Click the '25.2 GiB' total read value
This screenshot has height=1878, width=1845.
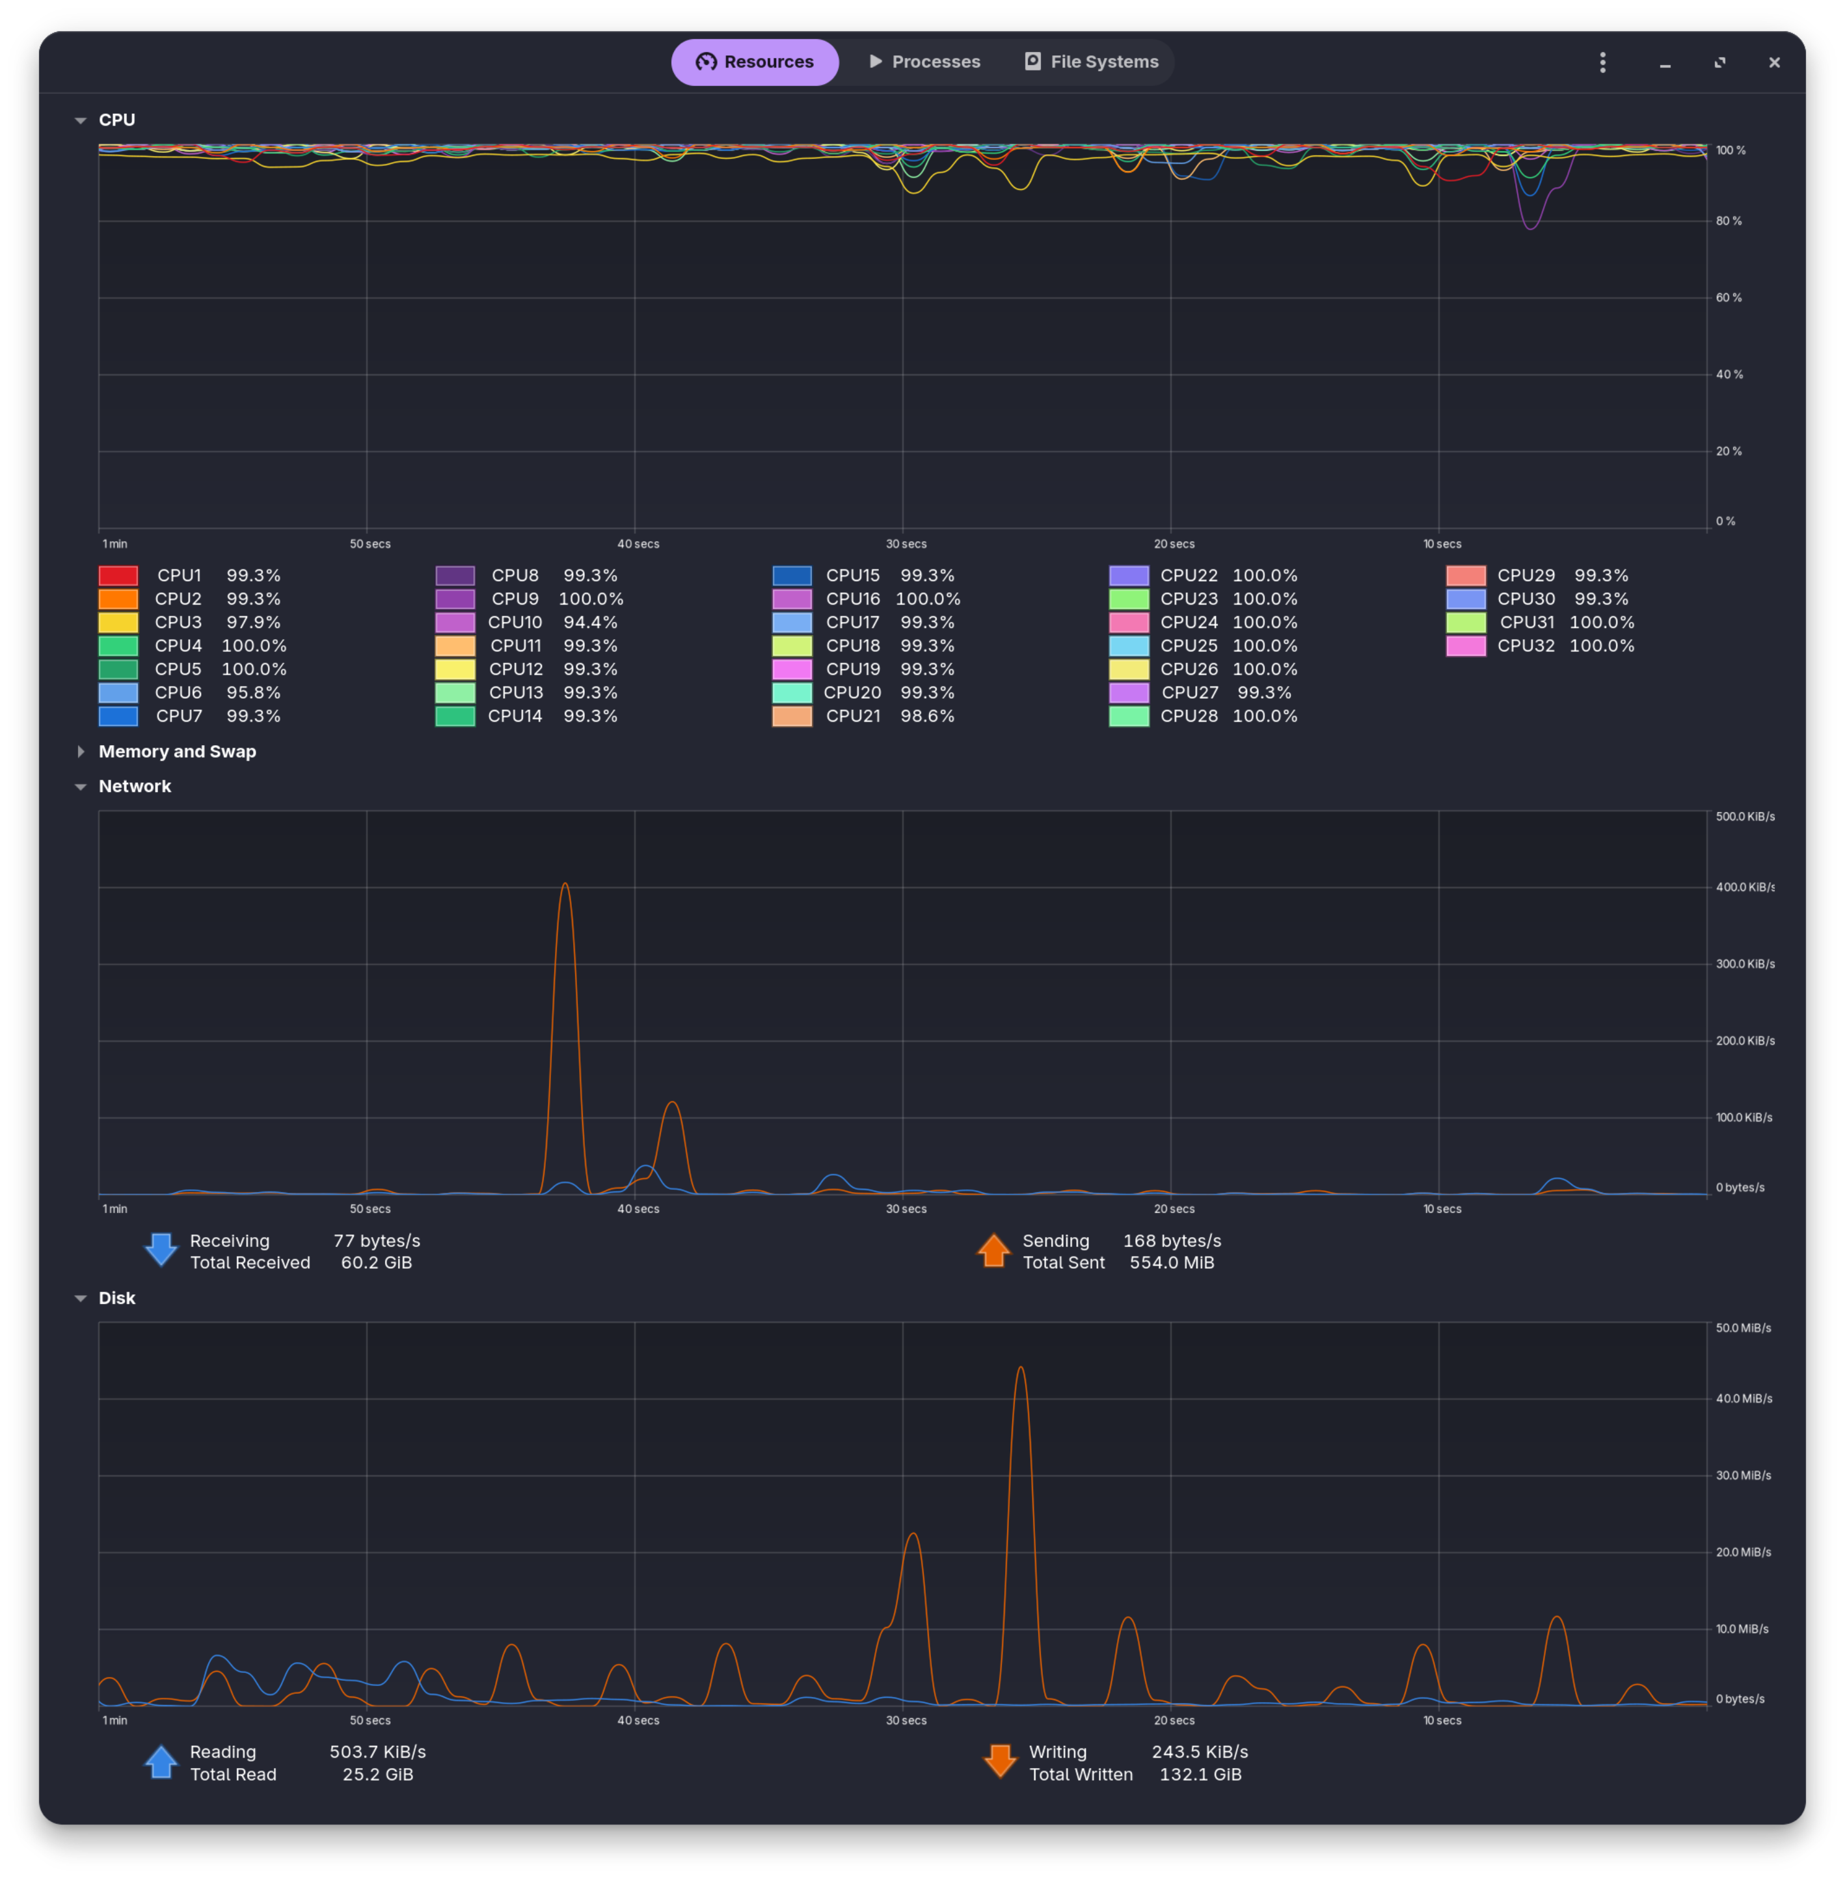tap(378, 1775)
